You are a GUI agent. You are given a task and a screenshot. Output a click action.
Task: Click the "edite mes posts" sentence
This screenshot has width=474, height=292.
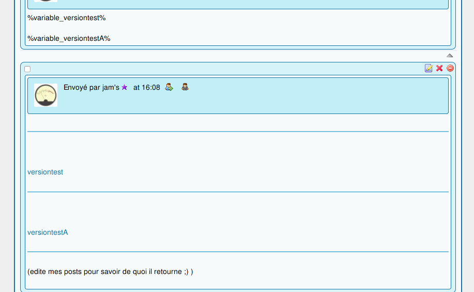110,271
